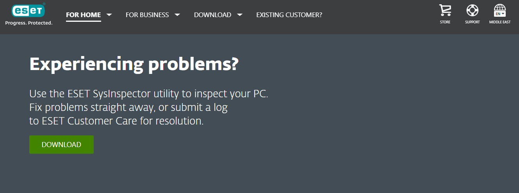Viewport: 519px width, 193px height.
Task: Expand the arrow beside FOR HOME
Action: point(109,15)
